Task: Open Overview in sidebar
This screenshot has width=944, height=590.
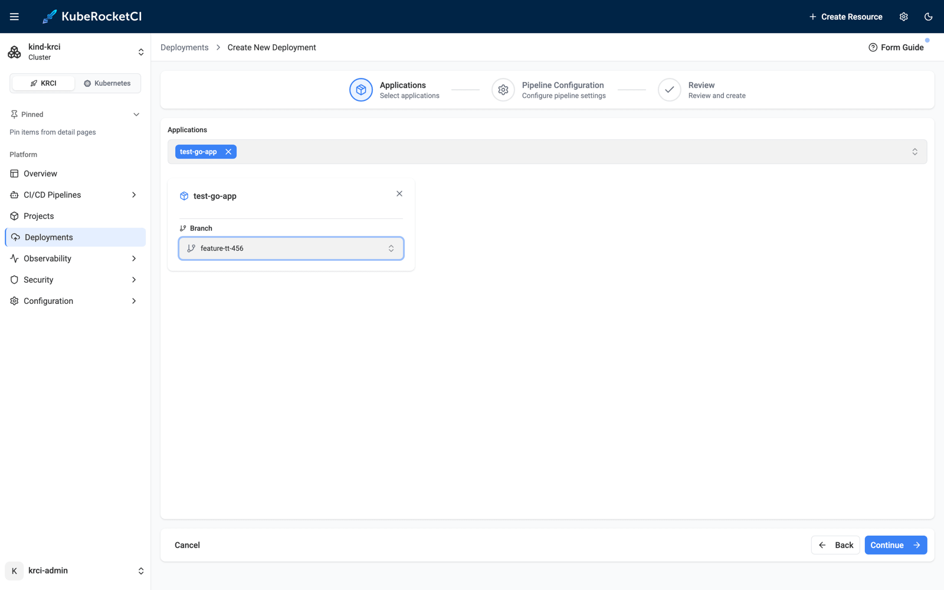Action: (x=75, y=173)
